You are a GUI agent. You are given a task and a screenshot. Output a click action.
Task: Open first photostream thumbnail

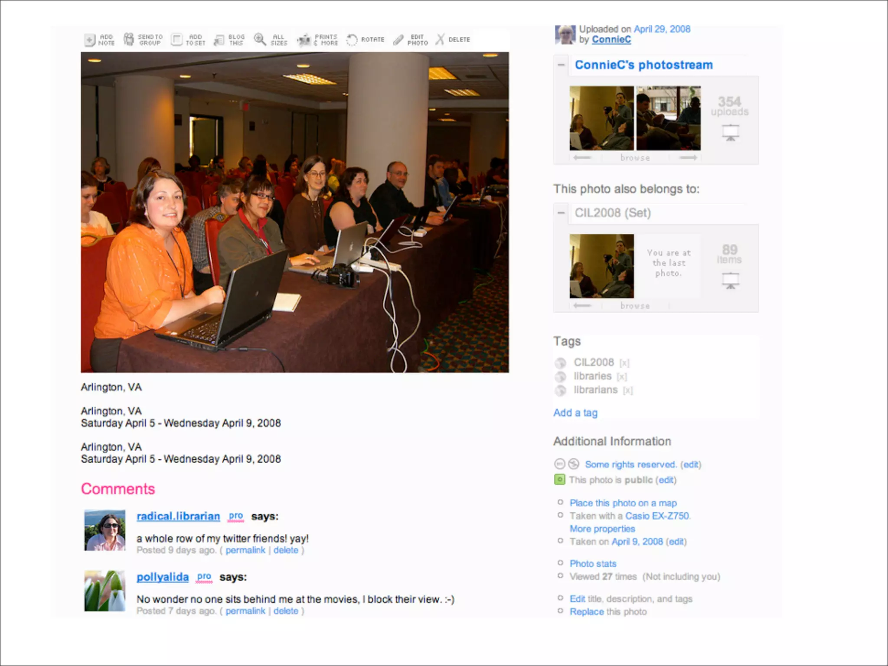click(601, 118)
